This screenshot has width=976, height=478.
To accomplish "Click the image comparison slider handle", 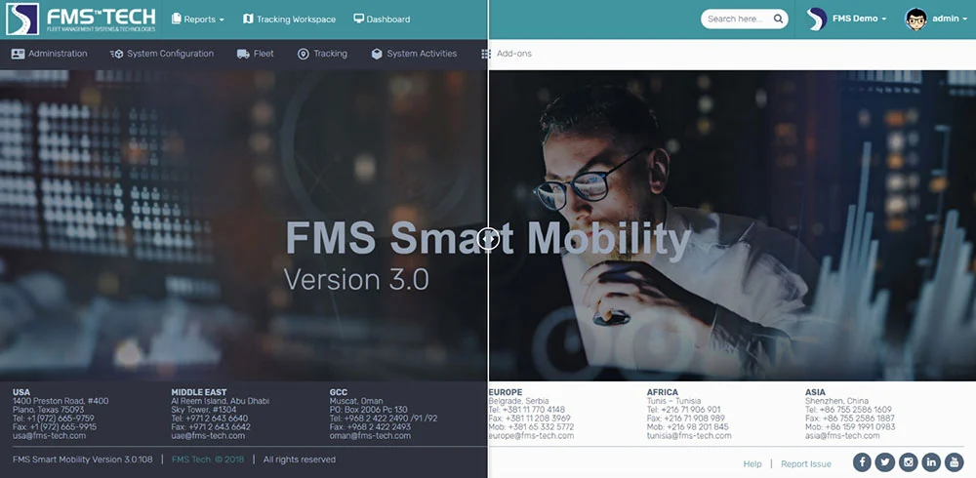I will [x=488, y=239].
